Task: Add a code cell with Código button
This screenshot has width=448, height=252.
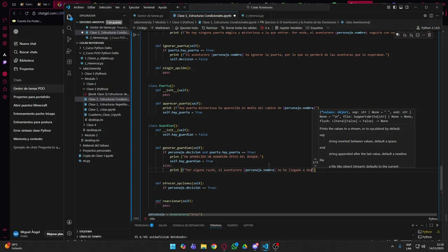Action: (x=140, y=28)
